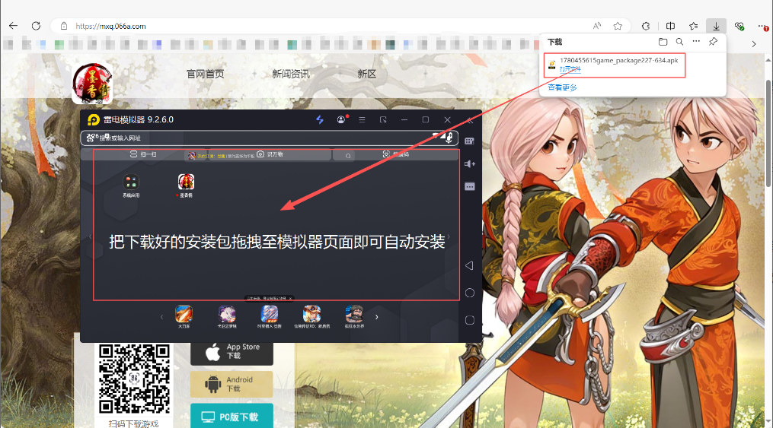Screen dimensions: 773x428
Task: Collapse the LDPlayer sidebar with double-chevron
Action: coord(470,120)
